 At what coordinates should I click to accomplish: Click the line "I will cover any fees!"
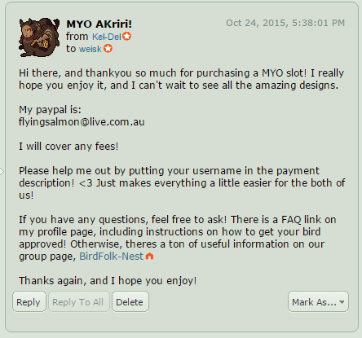[x=68, y=147]
